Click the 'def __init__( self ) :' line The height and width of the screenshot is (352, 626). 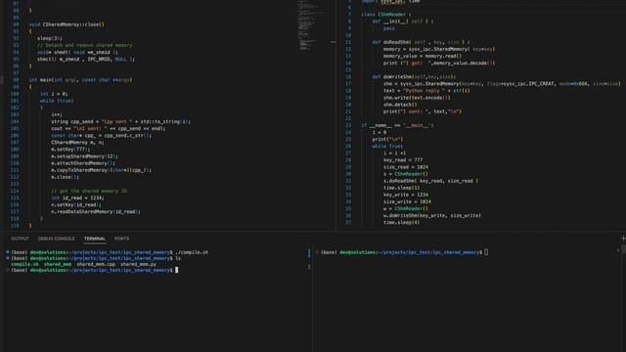pyautogui.click(x=403, y=22)
